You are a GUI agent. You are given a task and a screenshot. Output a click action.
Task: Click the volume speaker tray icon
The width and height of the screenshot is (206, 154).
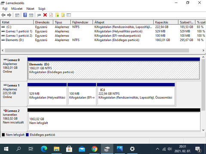(170, 149)
